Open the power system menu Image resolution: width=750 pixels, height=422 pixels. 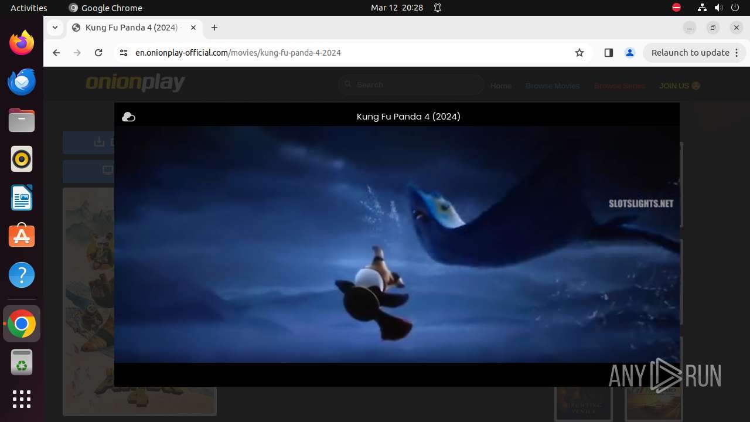pos(735,8)
